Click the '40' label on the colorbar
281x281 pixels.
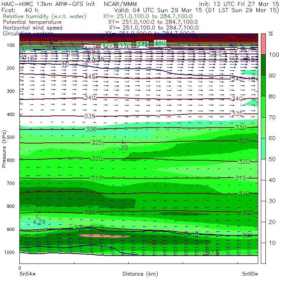[x=272, y=180]
